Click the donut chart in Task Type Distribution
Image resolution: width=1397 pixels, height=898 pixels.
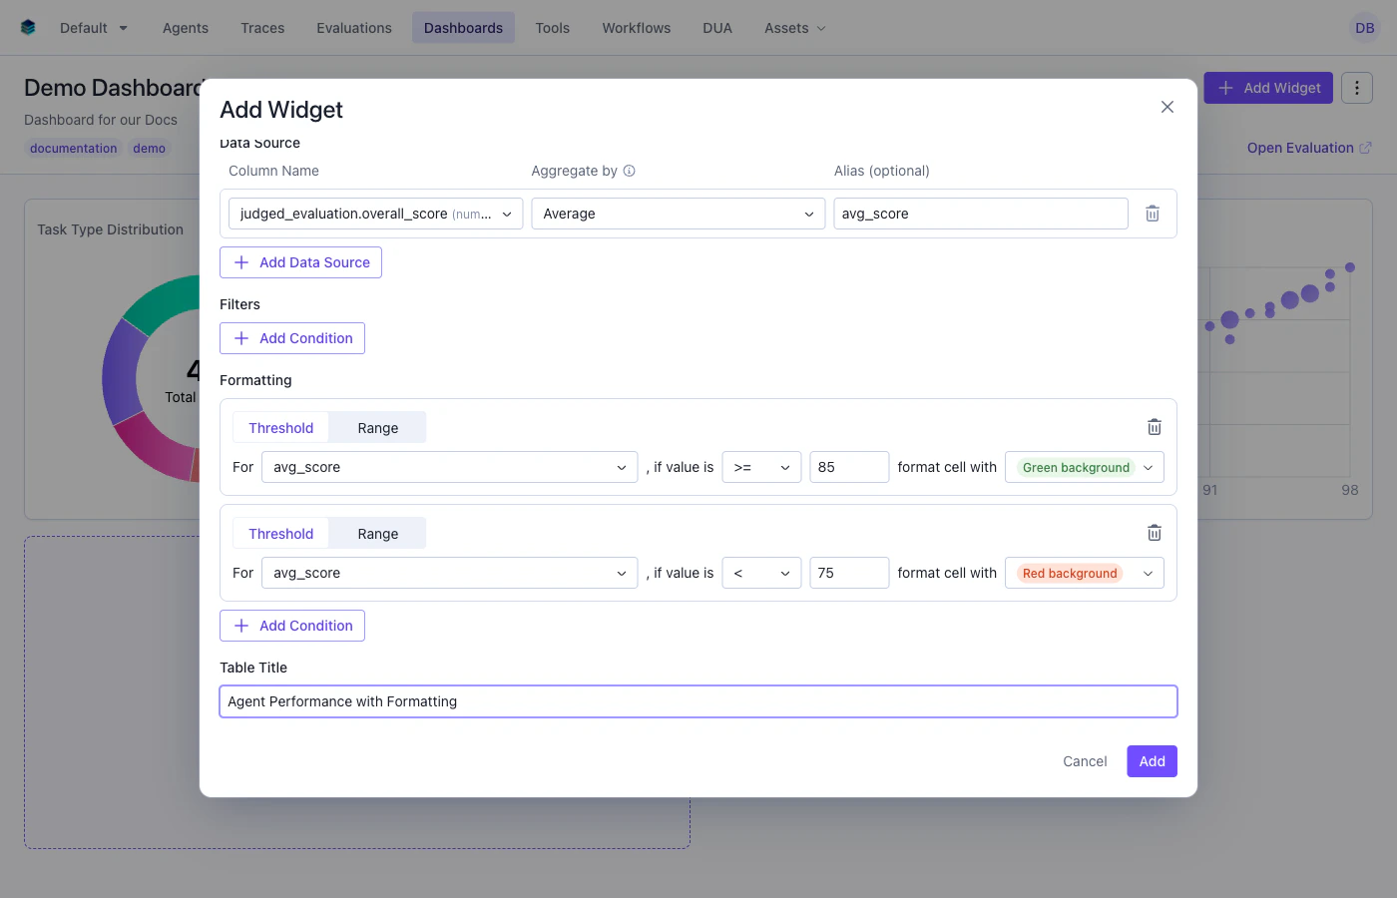150,377
